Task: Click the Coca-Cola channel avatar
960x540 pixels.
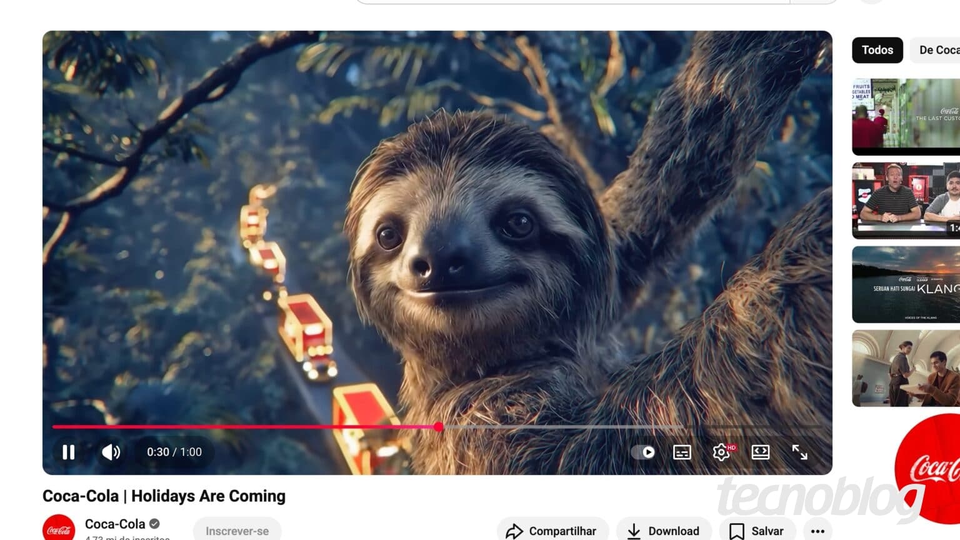Action: tap(59, 528)
